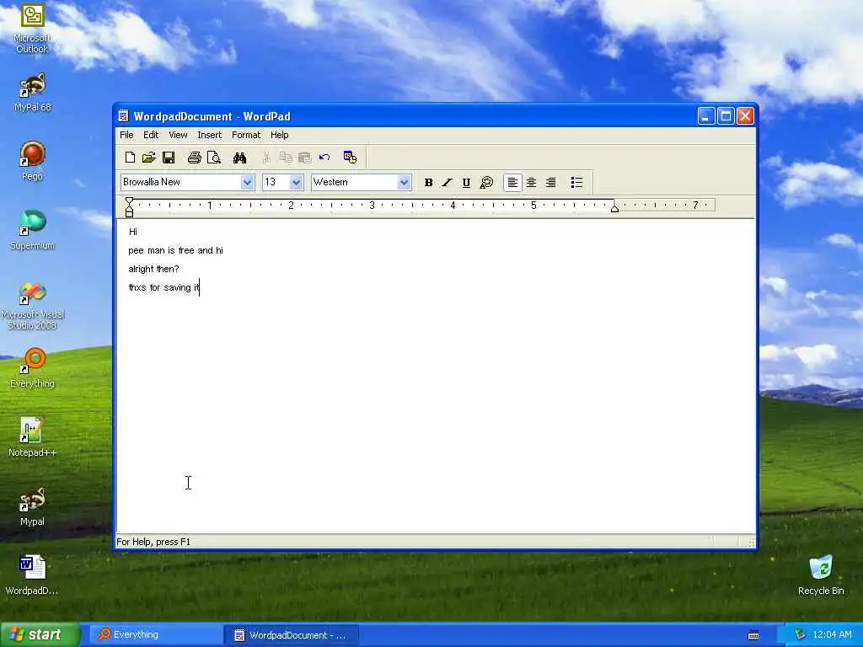The height and width of the screenshot is (647, 863).
Task: Expand the Western script dropdown
Action: [404, 183]
